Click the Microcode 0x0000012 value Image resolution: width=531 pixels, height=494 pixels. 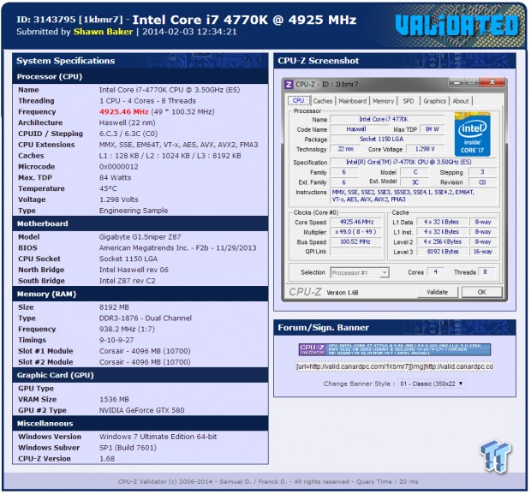tap(118, 167)
